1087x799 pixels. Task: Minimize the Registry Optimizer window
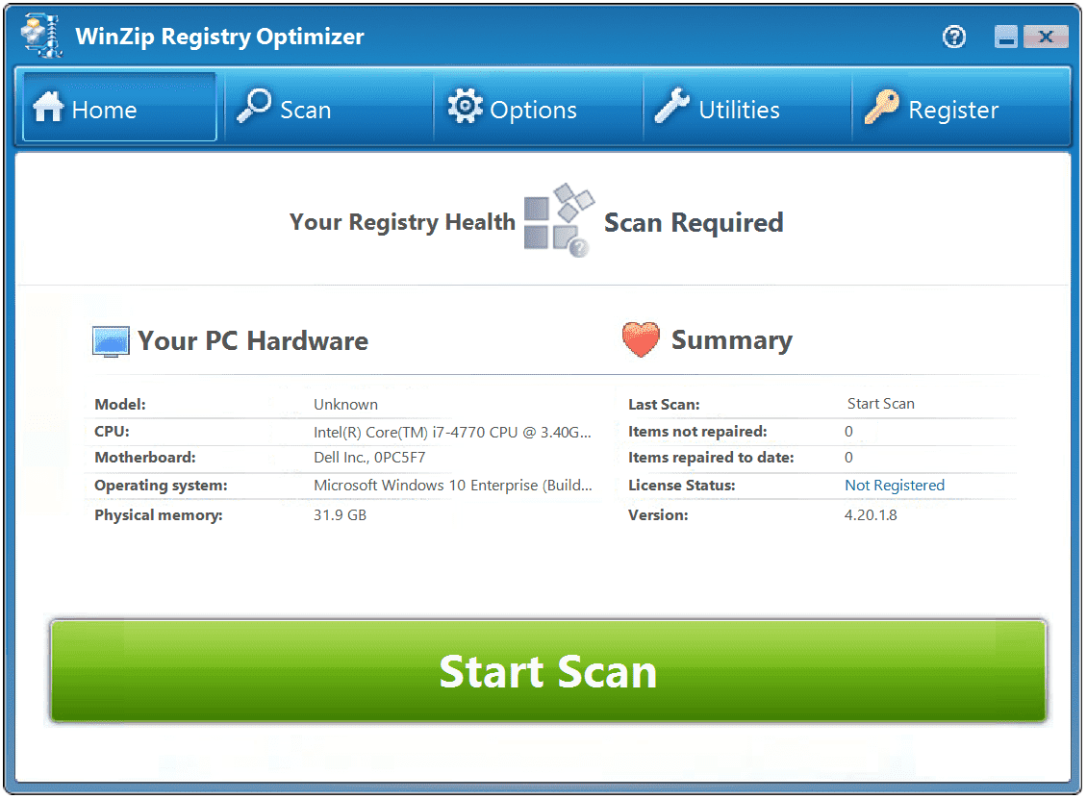[1006, 37]
